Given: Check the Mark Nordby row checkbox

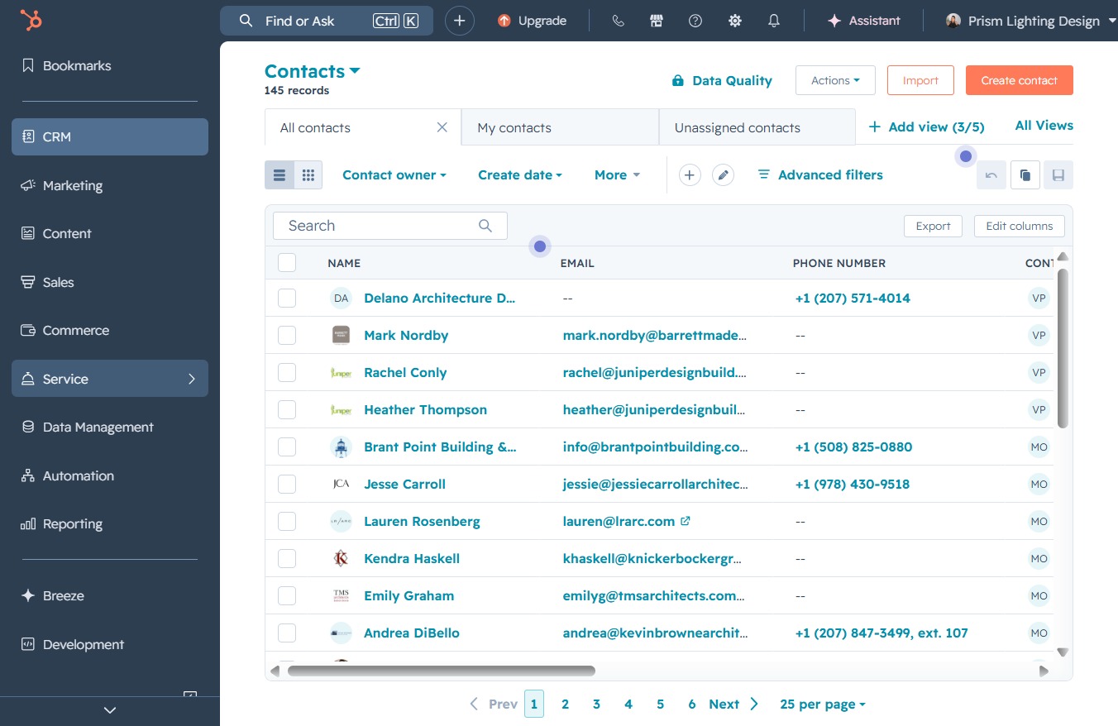Looking at the screenshot, I should pyautogui.click(x=287, y=335).
